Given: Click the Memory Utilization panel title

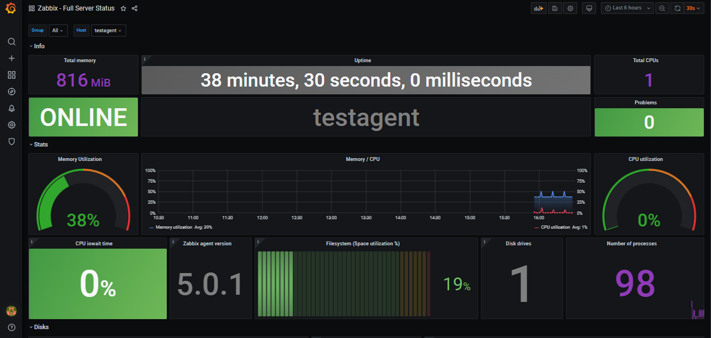Looking at the screenshot, I should [x=80, y=159].
